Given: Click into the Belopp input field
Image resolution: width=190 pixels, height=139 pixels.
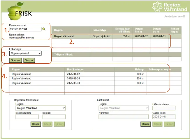Looking at the screenshot, I should click(x=54, y=117).
